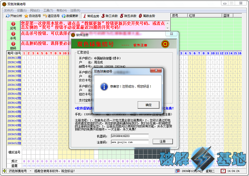
Task: Open the 除三余数 icon
Action: pyautogui.click(x=103, y=16)
